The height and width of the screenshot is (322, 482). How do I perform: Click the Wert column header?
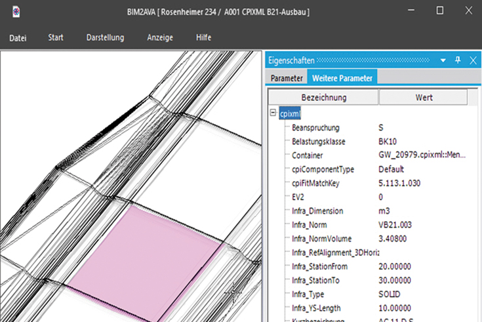(424, 97)
